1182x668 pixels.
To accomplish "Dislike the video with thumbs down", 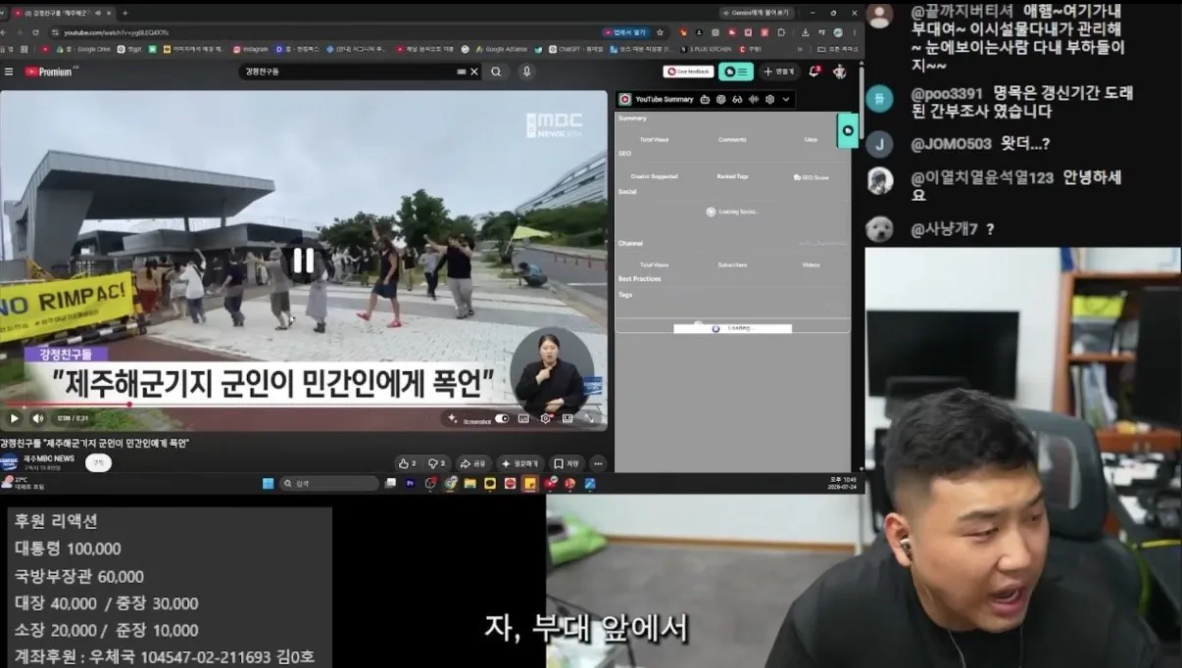I will [x=437, y=463].
